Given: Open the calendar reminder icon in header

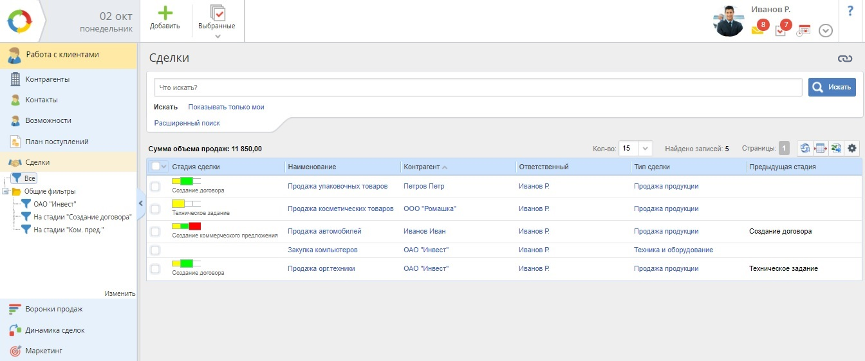Looking at the screenshot, I should pos(803,30).
